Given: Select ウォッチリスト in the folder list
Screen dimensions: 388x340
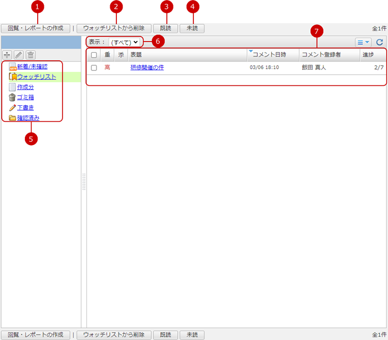Looking at the screenshot, I should [36, 77].
